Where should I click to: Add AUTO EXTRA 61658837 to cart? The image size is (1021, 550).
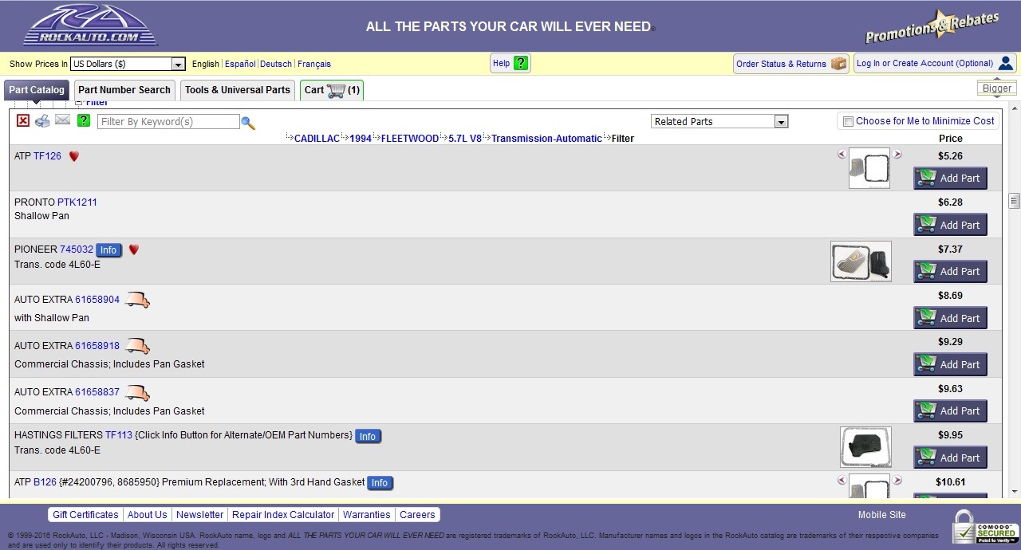pos(950,411)
